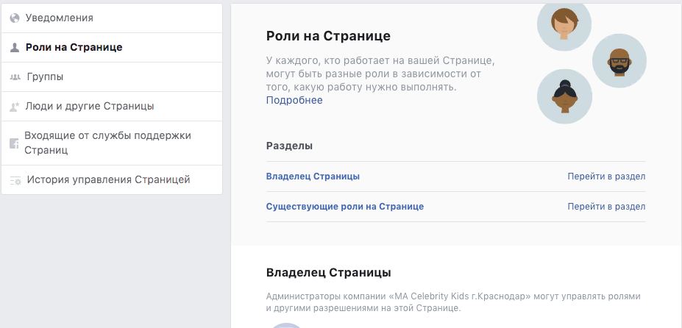Click the gear-list icon beside История управления Страницей
This screenshot has width=682, height=328.
tap(14, 180)
